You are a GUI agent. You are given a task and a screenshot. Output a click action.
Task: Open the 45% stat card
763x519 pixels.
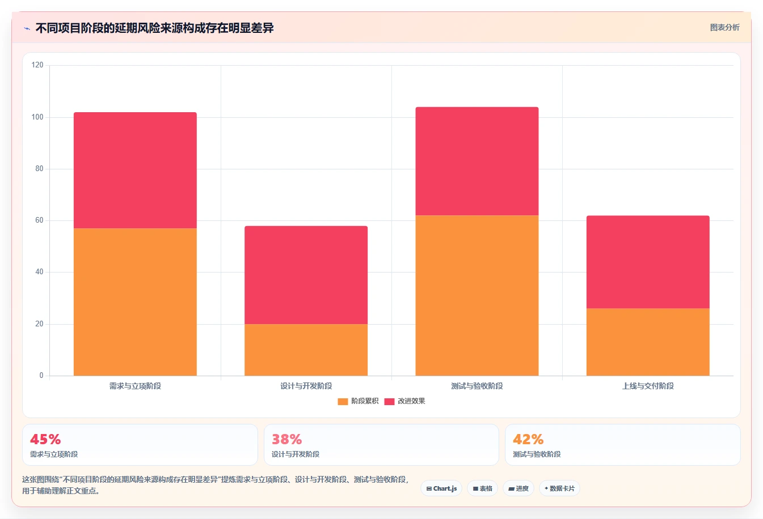pos(140,445)
